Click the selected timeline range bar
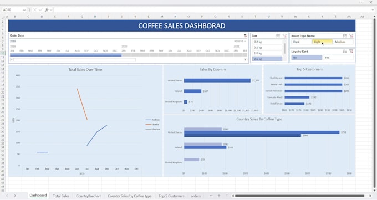The height and width of the screenshot is (200, 377). pyautogui.click(x=65, y=55)
